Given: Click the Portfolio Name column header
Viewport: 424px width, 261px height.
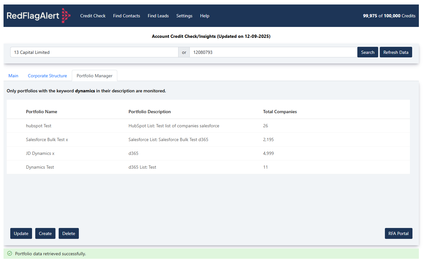Looking at the screenshot, I should click(41, 112).
